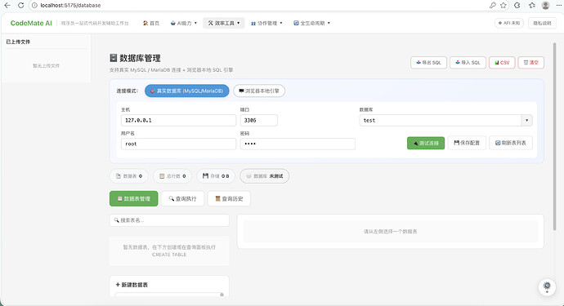Viewport: 564px width, 306px height.
Task: Switch to the 查询历史 tab
Action: [229, 198]
